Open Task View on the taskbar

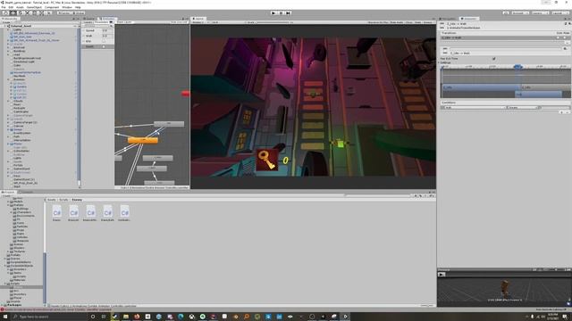click(104, 317)
